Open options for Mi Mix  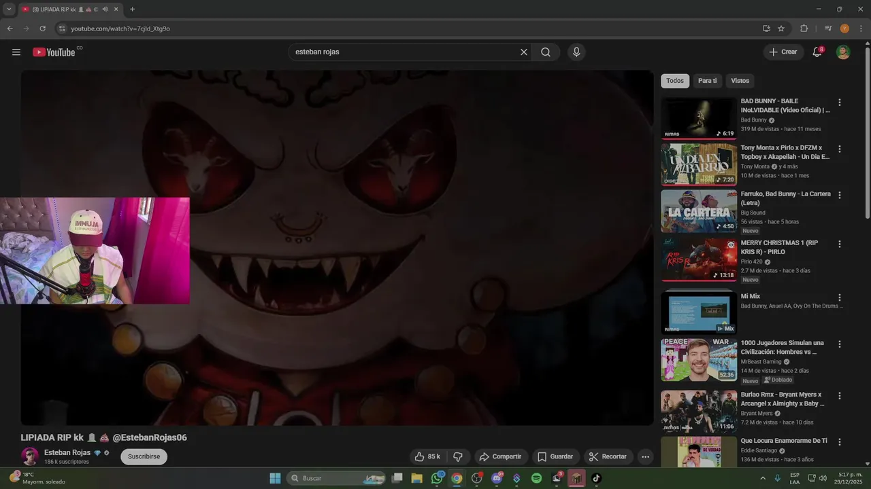[x=840, y=297]
